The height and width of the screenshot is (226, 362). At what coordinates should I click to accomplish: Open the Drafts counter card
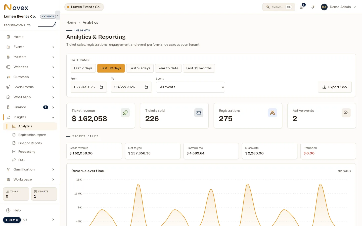(x=44, y=194)
